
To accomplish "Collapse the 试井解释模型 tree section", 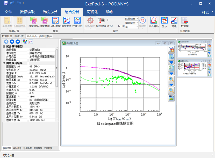I will (4, 46).
